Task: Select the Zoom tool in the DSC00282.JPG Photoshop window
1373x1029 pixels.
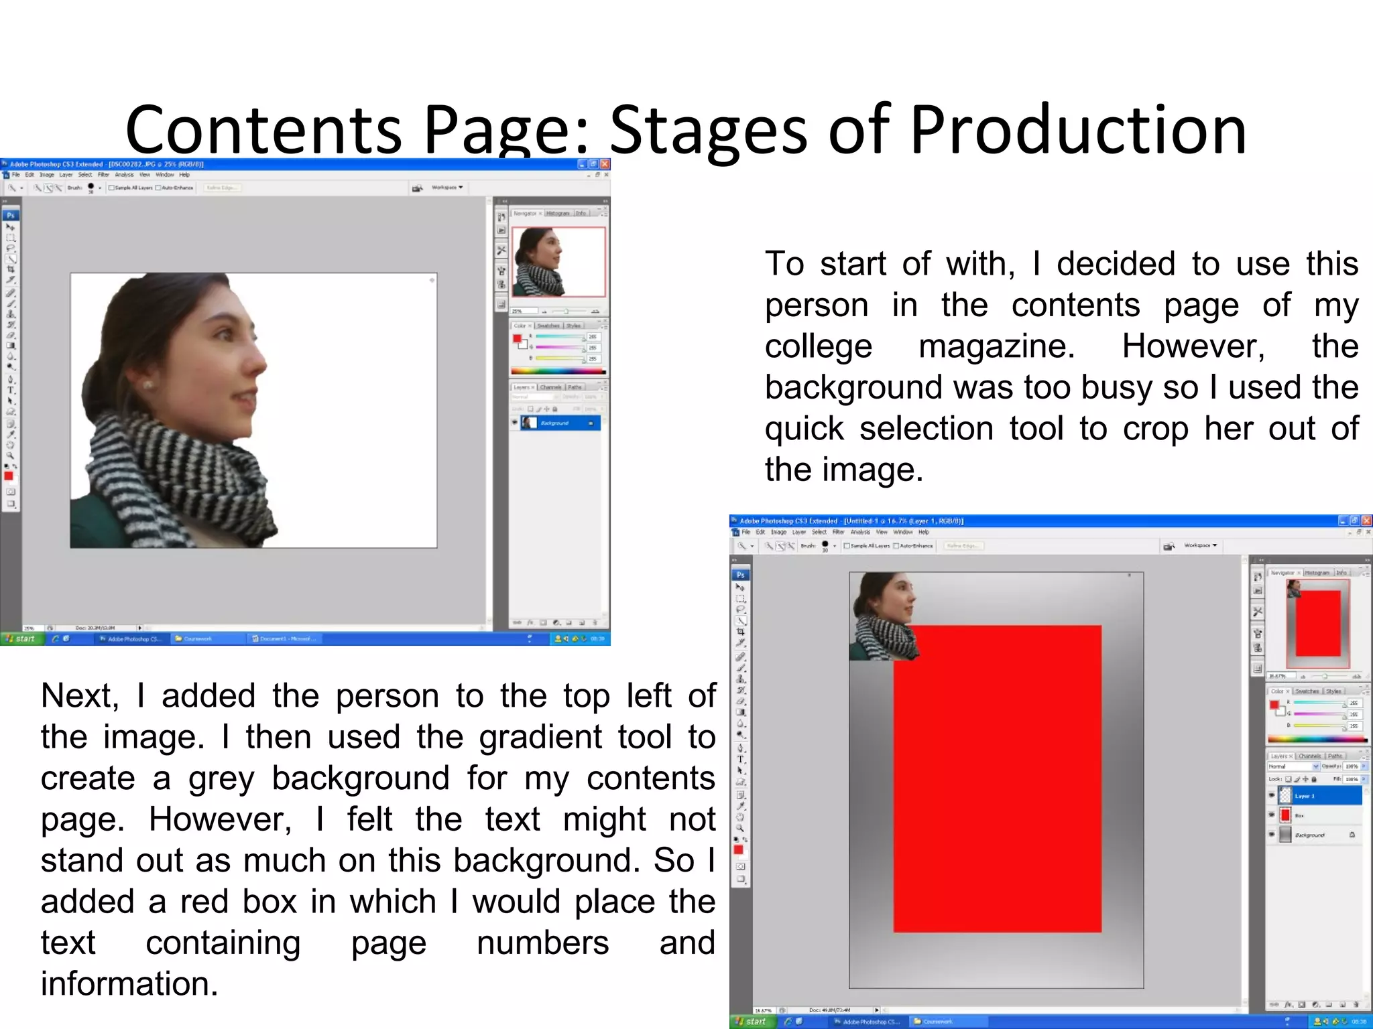Action: [x=10, y=455]
